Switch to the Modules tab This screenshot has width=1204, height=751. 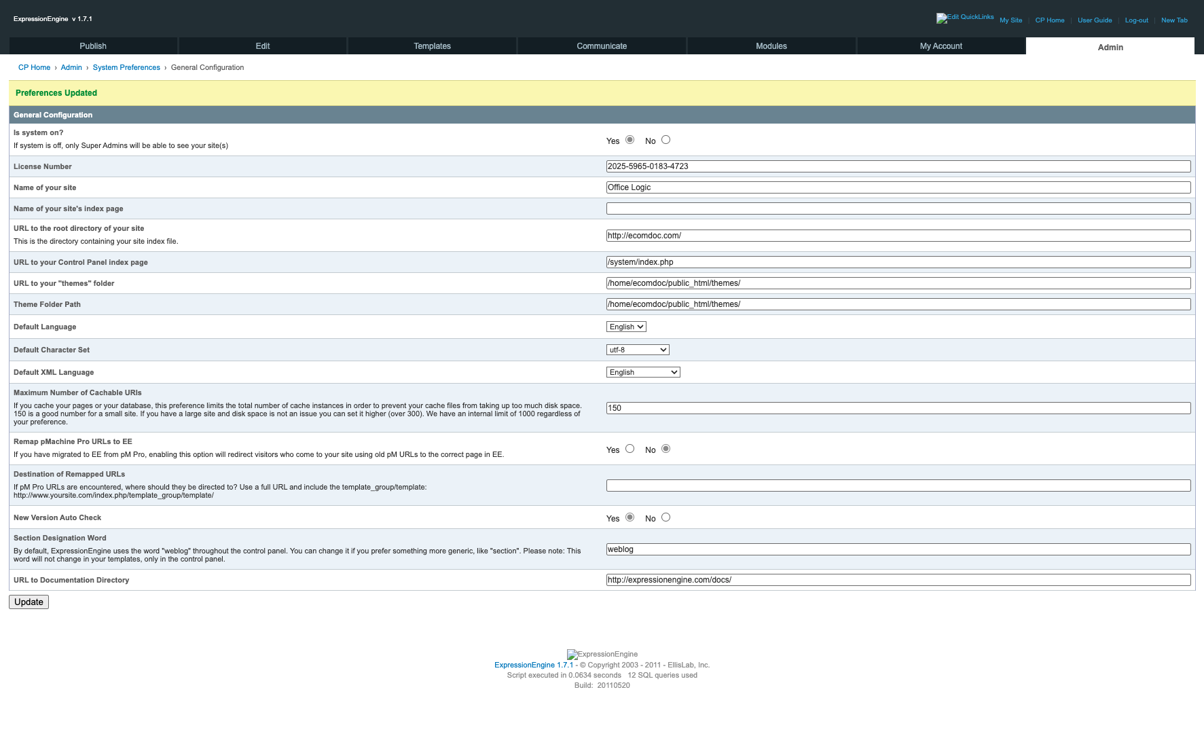(x=771, y=45)
